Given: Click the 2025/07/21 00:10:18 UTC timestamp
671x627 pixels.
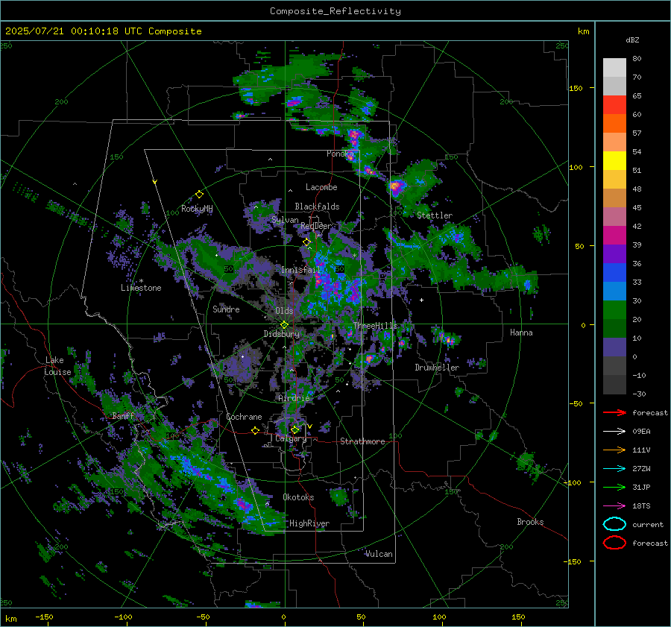Looking at the screenshot, I should point(103,31).
